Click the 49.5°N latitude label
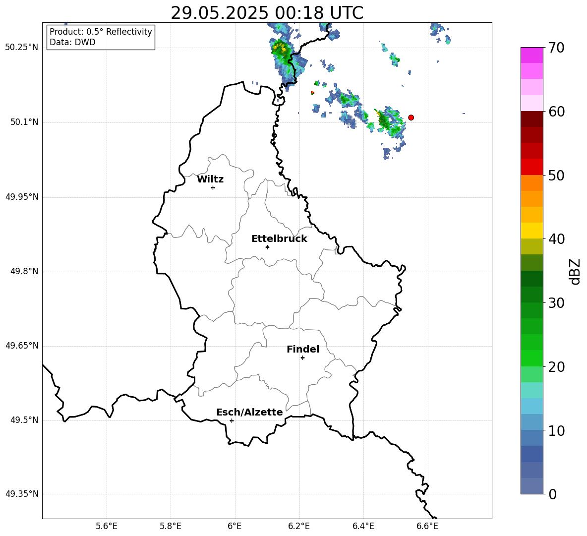This screenshot has width=587, height=536. pyautogui.click(x=25, y=420)
